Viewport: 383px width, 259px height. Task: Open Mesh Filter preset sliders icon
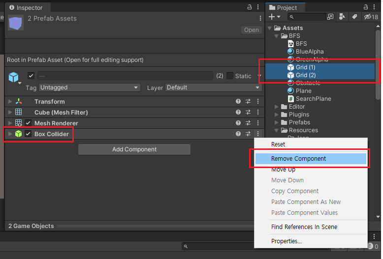(248, 112)
